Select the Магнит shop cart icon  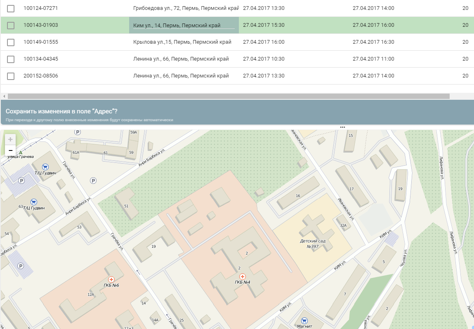[x=304, y=320]
